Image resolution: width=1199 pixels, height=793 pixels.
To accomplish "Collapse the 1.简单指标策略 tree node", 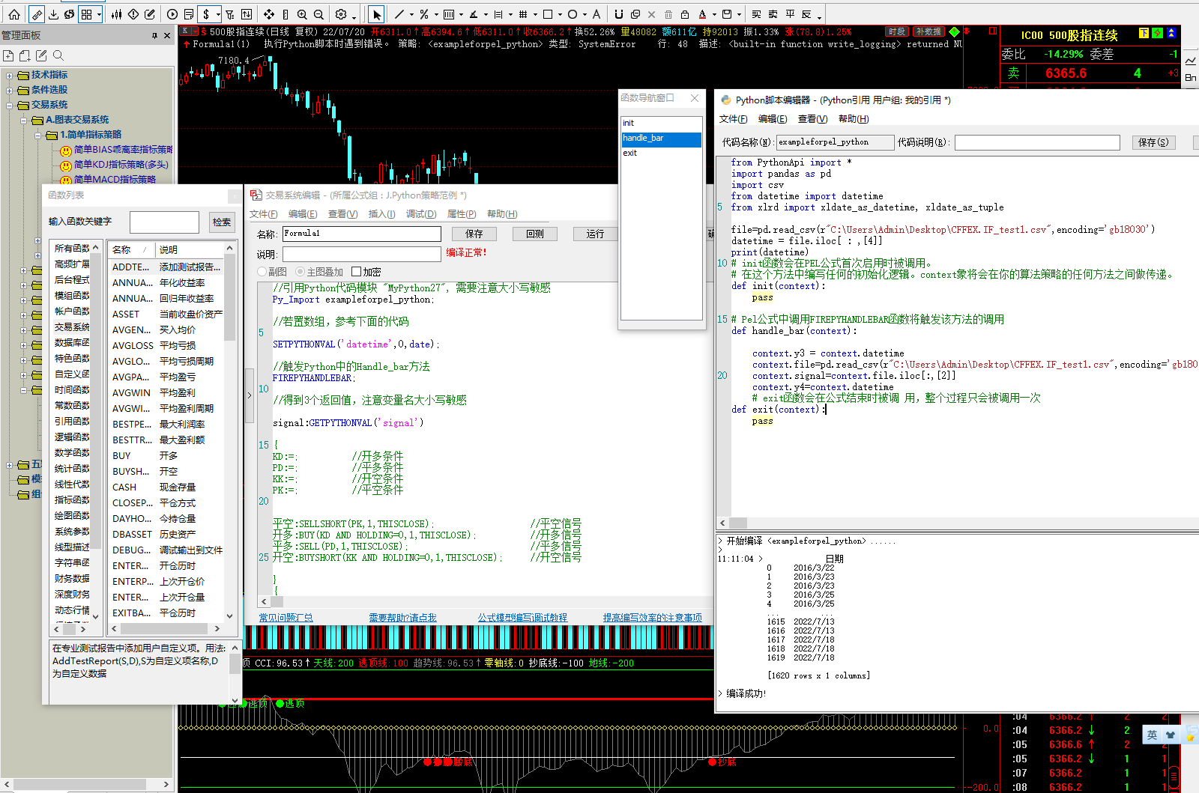I will click(37, 135).
